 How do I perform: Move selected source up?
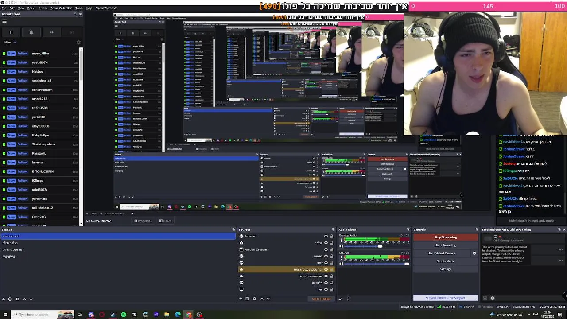[262, 299]
